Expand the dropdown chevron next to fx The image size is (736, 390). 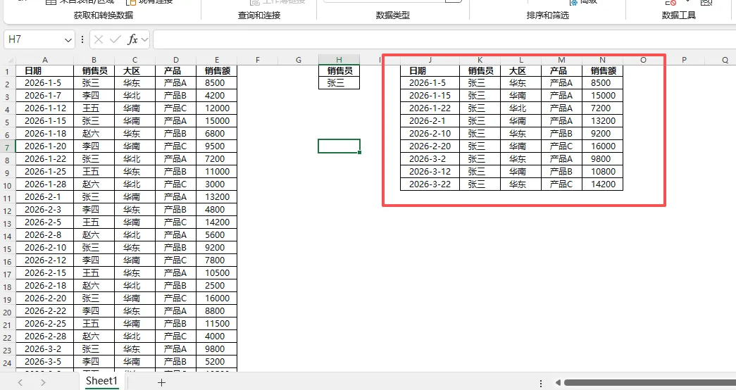(144, 40)
